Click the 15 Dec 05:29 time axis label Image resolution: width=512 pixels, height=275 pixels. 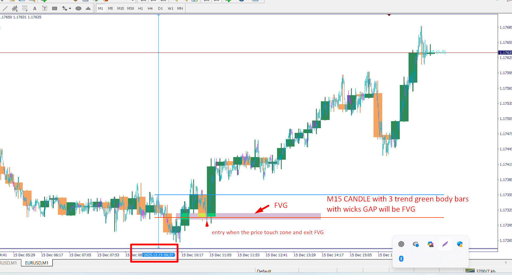pos(24,255)
